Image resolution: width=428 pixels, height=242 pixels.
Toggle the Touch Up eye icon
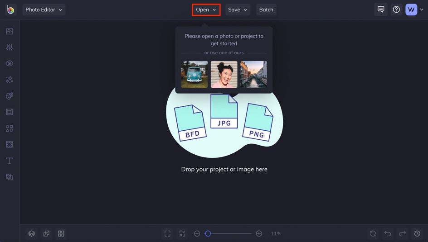click(x=9, y=63)
